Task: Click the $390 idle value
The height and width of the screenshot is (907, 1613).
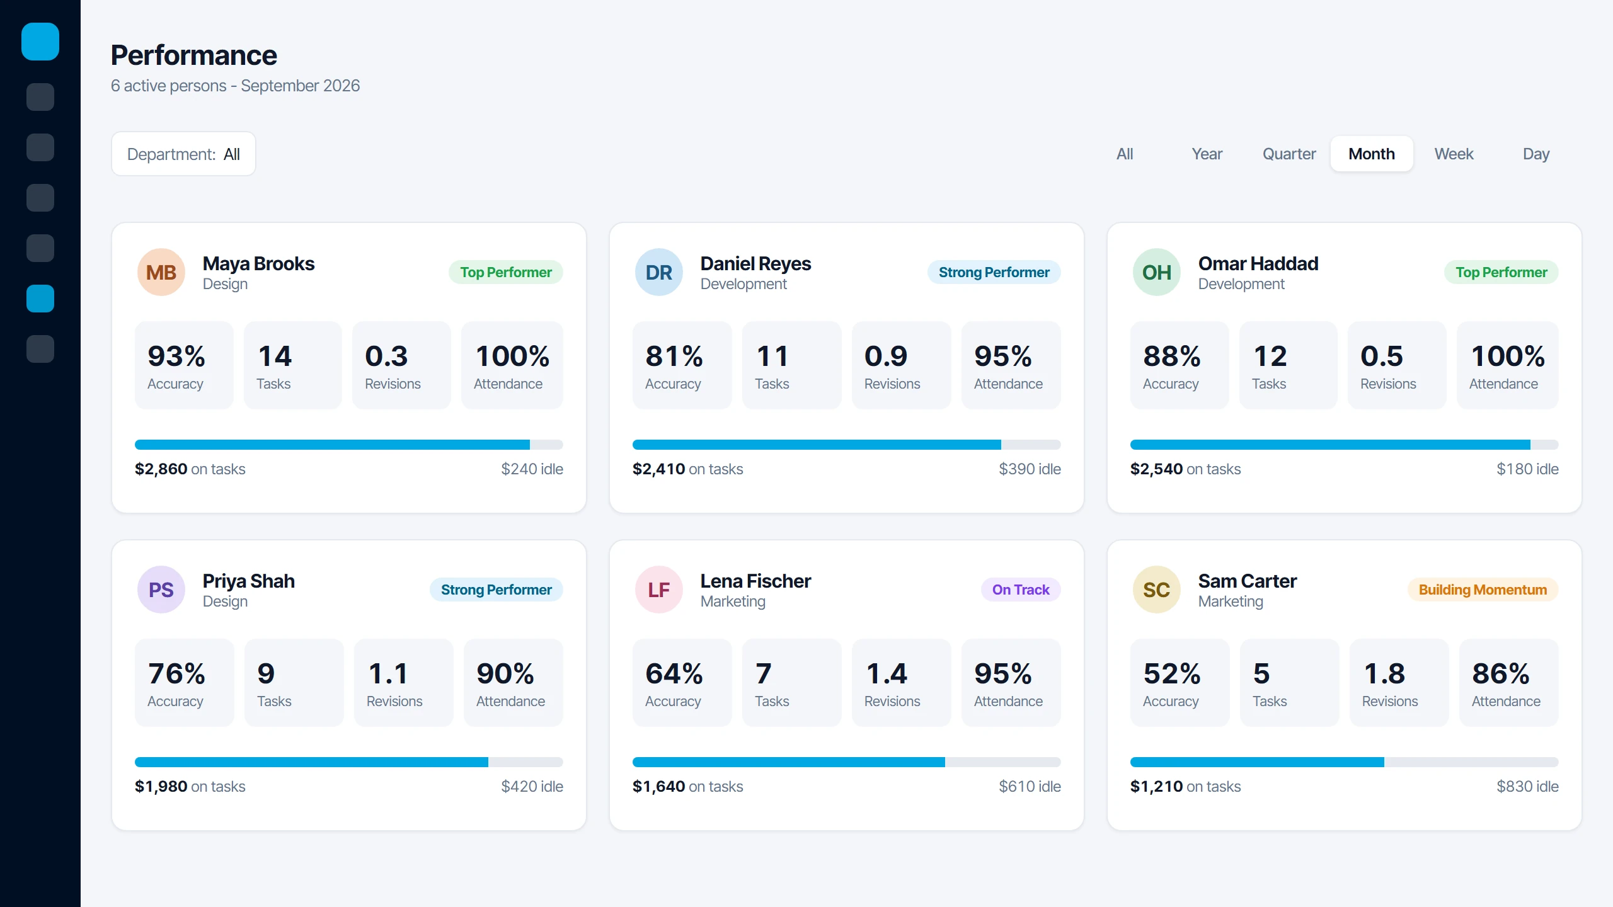Action: point(1030,469)
